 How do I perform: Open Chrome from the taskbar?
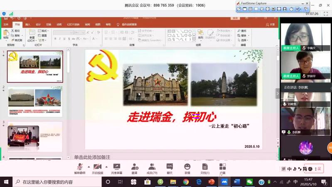pos(186,182)
